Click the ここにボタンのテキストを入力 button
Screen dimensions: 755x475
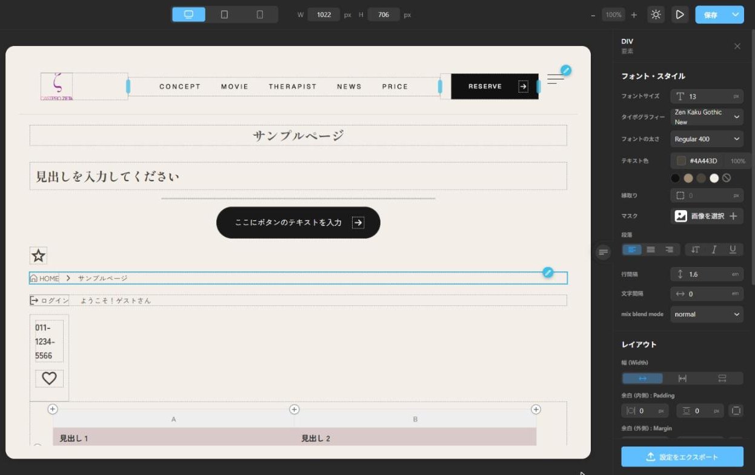pyautogui.click(x=298, y=222)
